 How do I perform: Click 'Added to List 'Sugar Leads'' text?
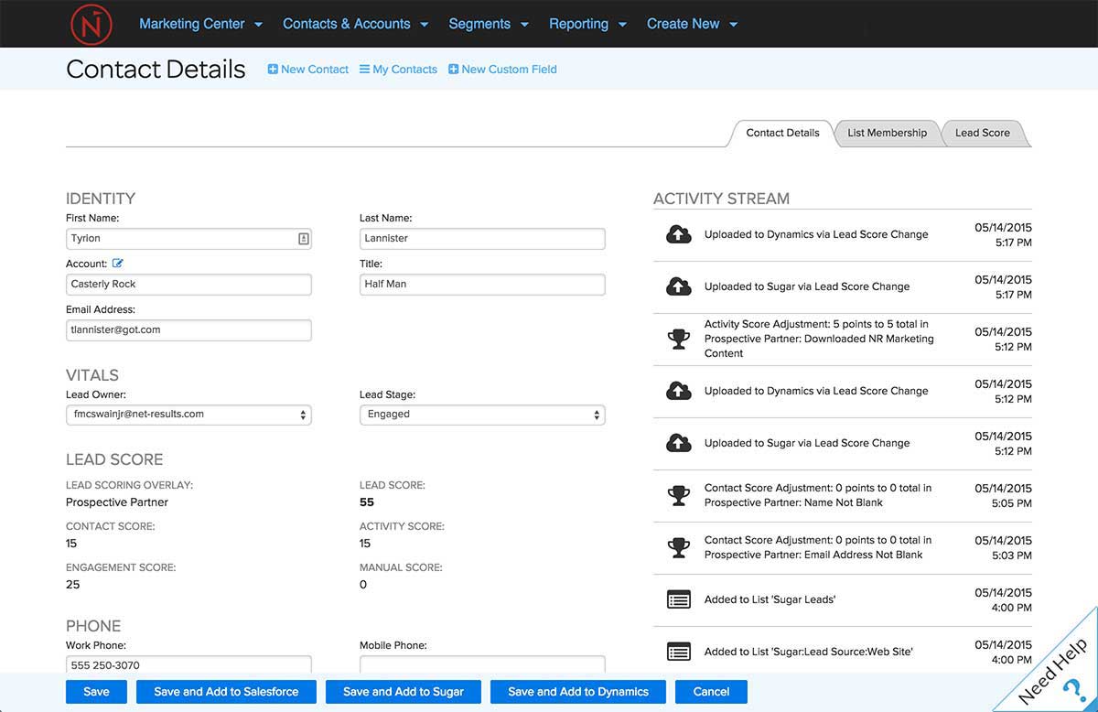[x=770, y=600]
